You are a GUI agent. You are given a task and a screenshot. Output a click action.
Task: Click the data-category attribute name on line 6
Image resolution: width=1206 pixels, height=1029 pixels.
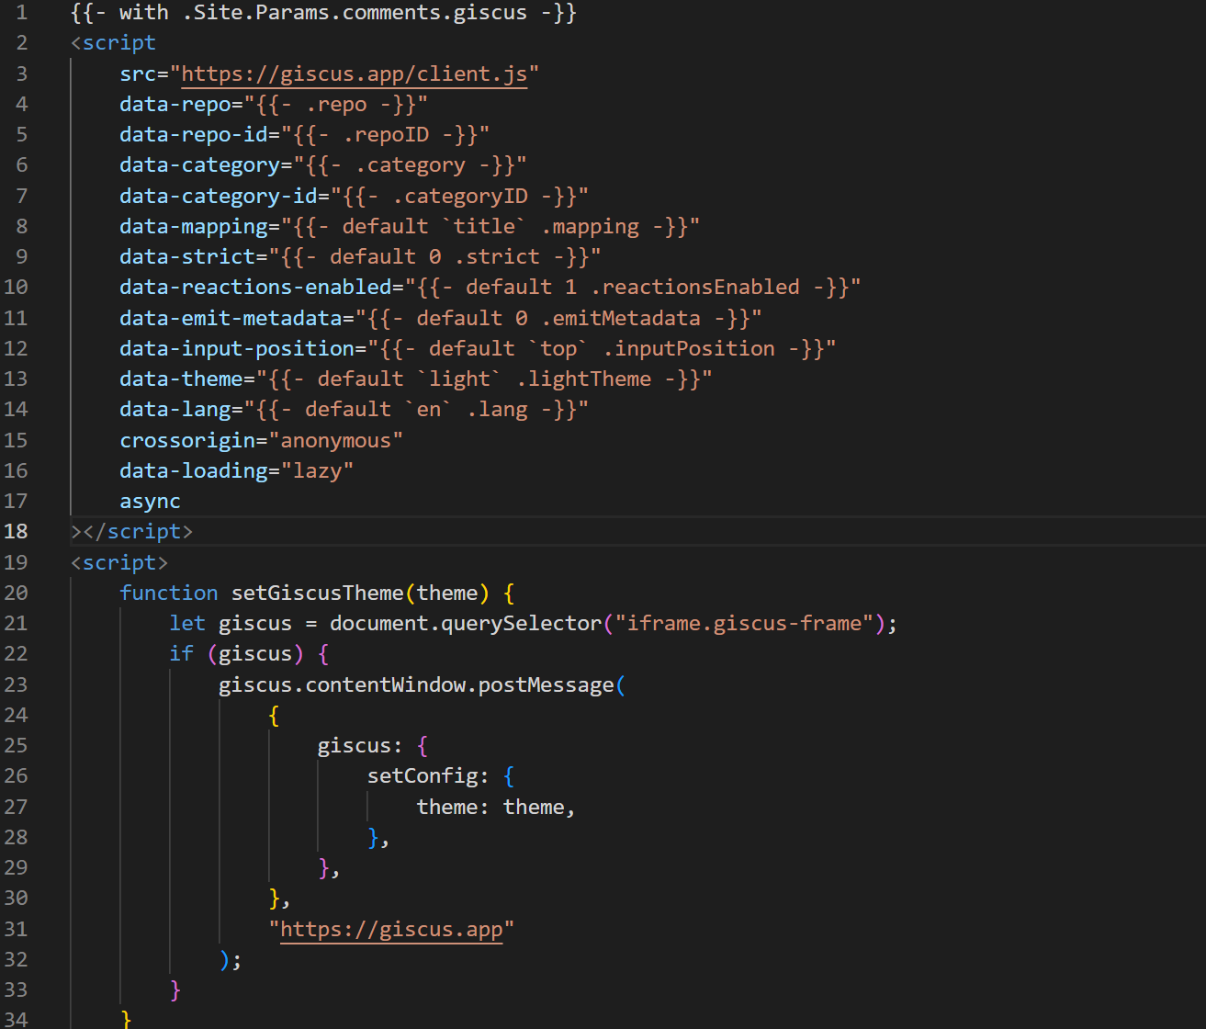[199, 165]
